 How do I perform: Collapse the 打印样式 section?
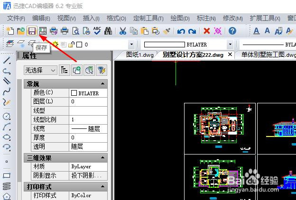click(x=102, y=186)
